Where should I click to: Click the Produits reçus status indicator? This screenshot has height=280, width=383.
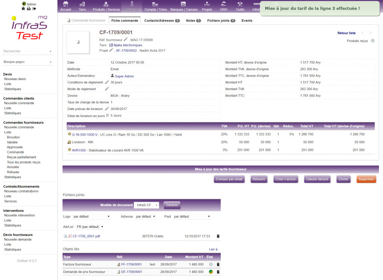click(x=373, y=41)
